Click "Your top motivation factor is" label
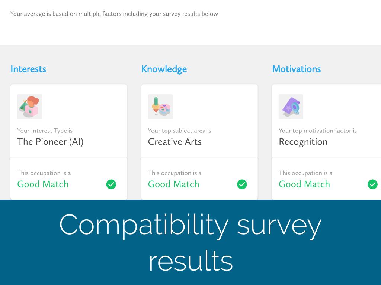This screenshot has height=285, width=381. 318,131
